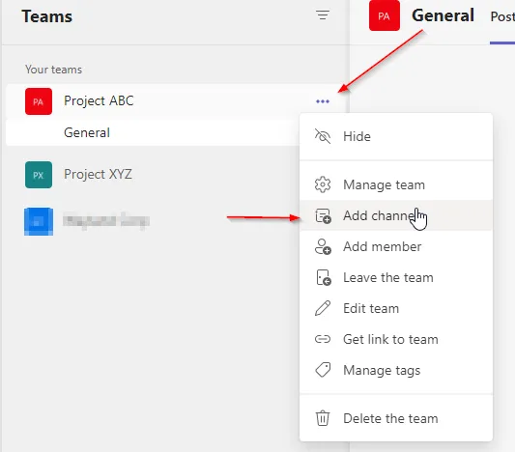Click the red PA avatar of Project ABC

point(39,101)
